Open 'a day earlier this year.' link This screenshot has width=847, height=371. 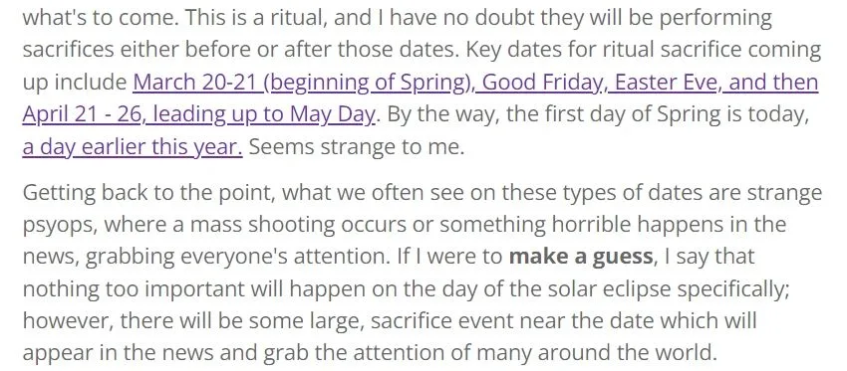tap(133, 146)
